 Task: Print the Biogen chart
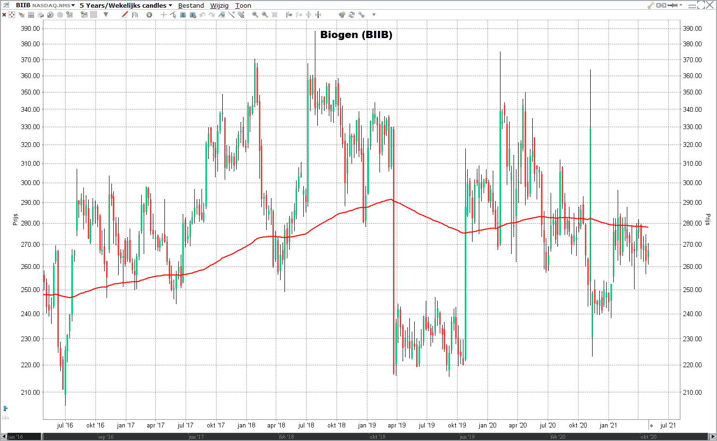41,15
